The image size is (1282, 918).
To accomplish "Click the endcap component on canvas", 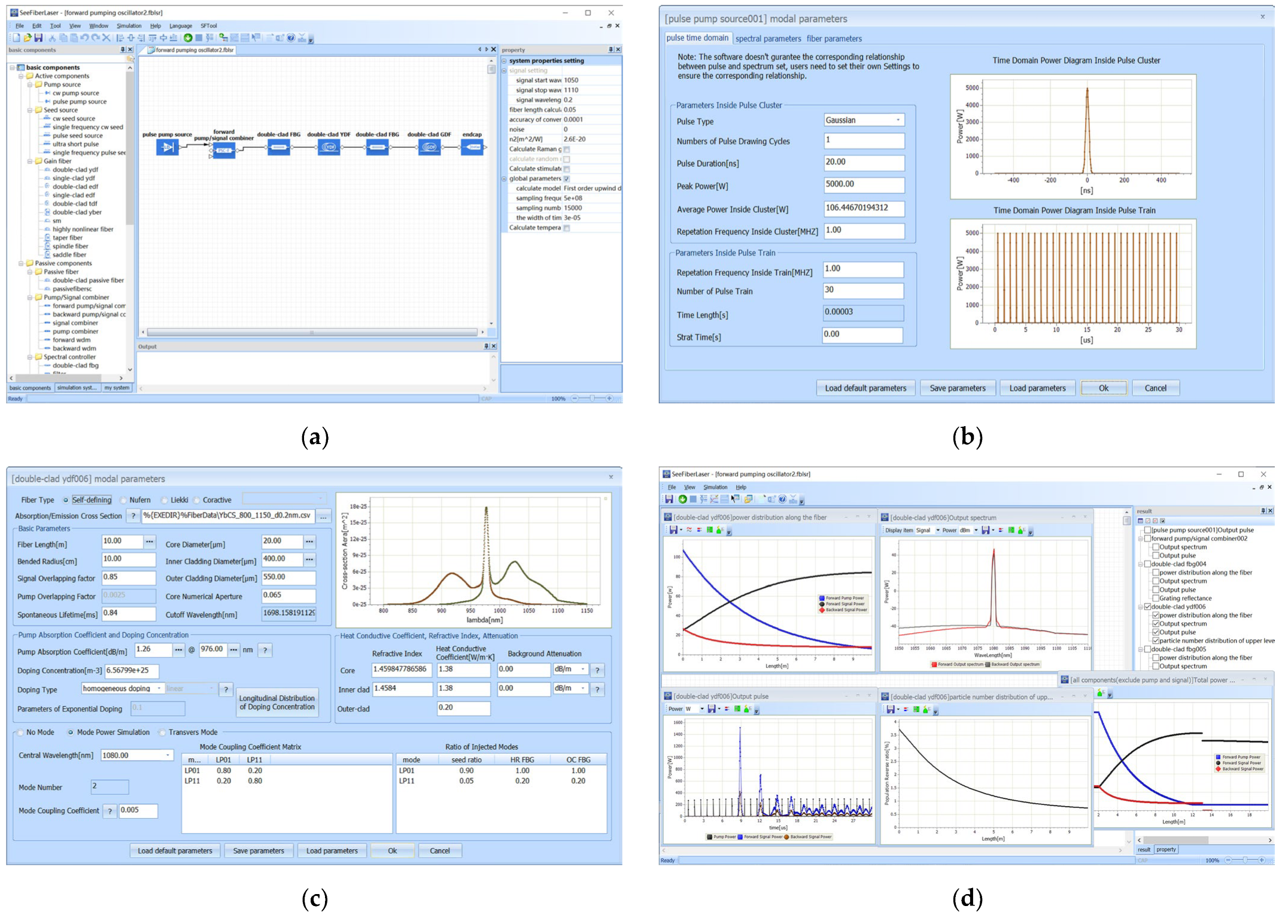I will pyautogui.click(x=472, y=147).
